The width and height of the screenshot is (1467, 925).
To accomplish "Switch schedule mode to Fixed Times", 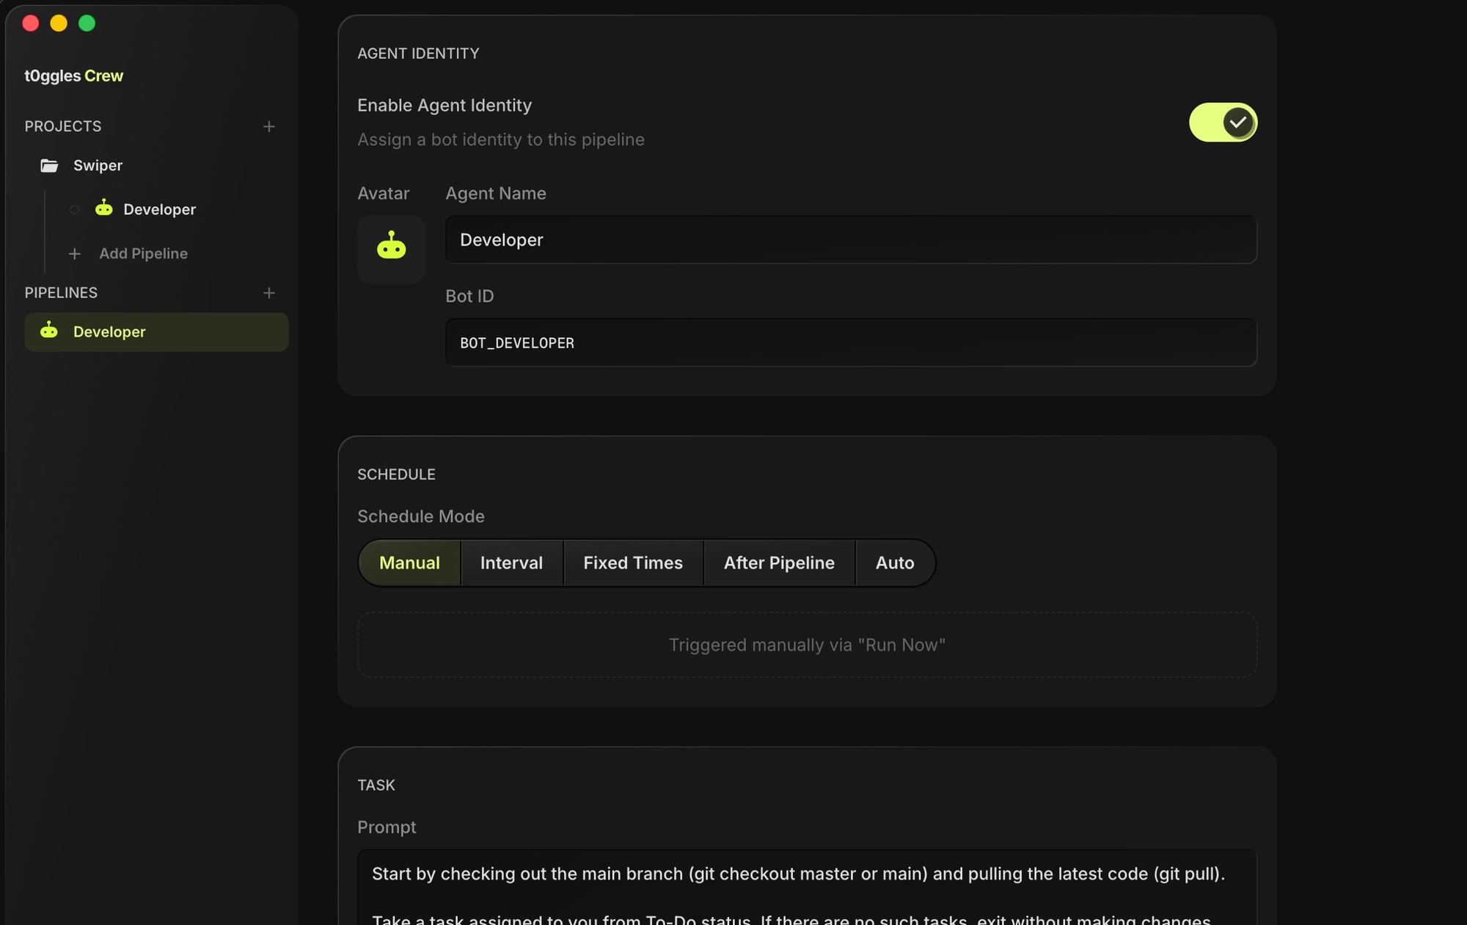I will click(x=633, y=563).
